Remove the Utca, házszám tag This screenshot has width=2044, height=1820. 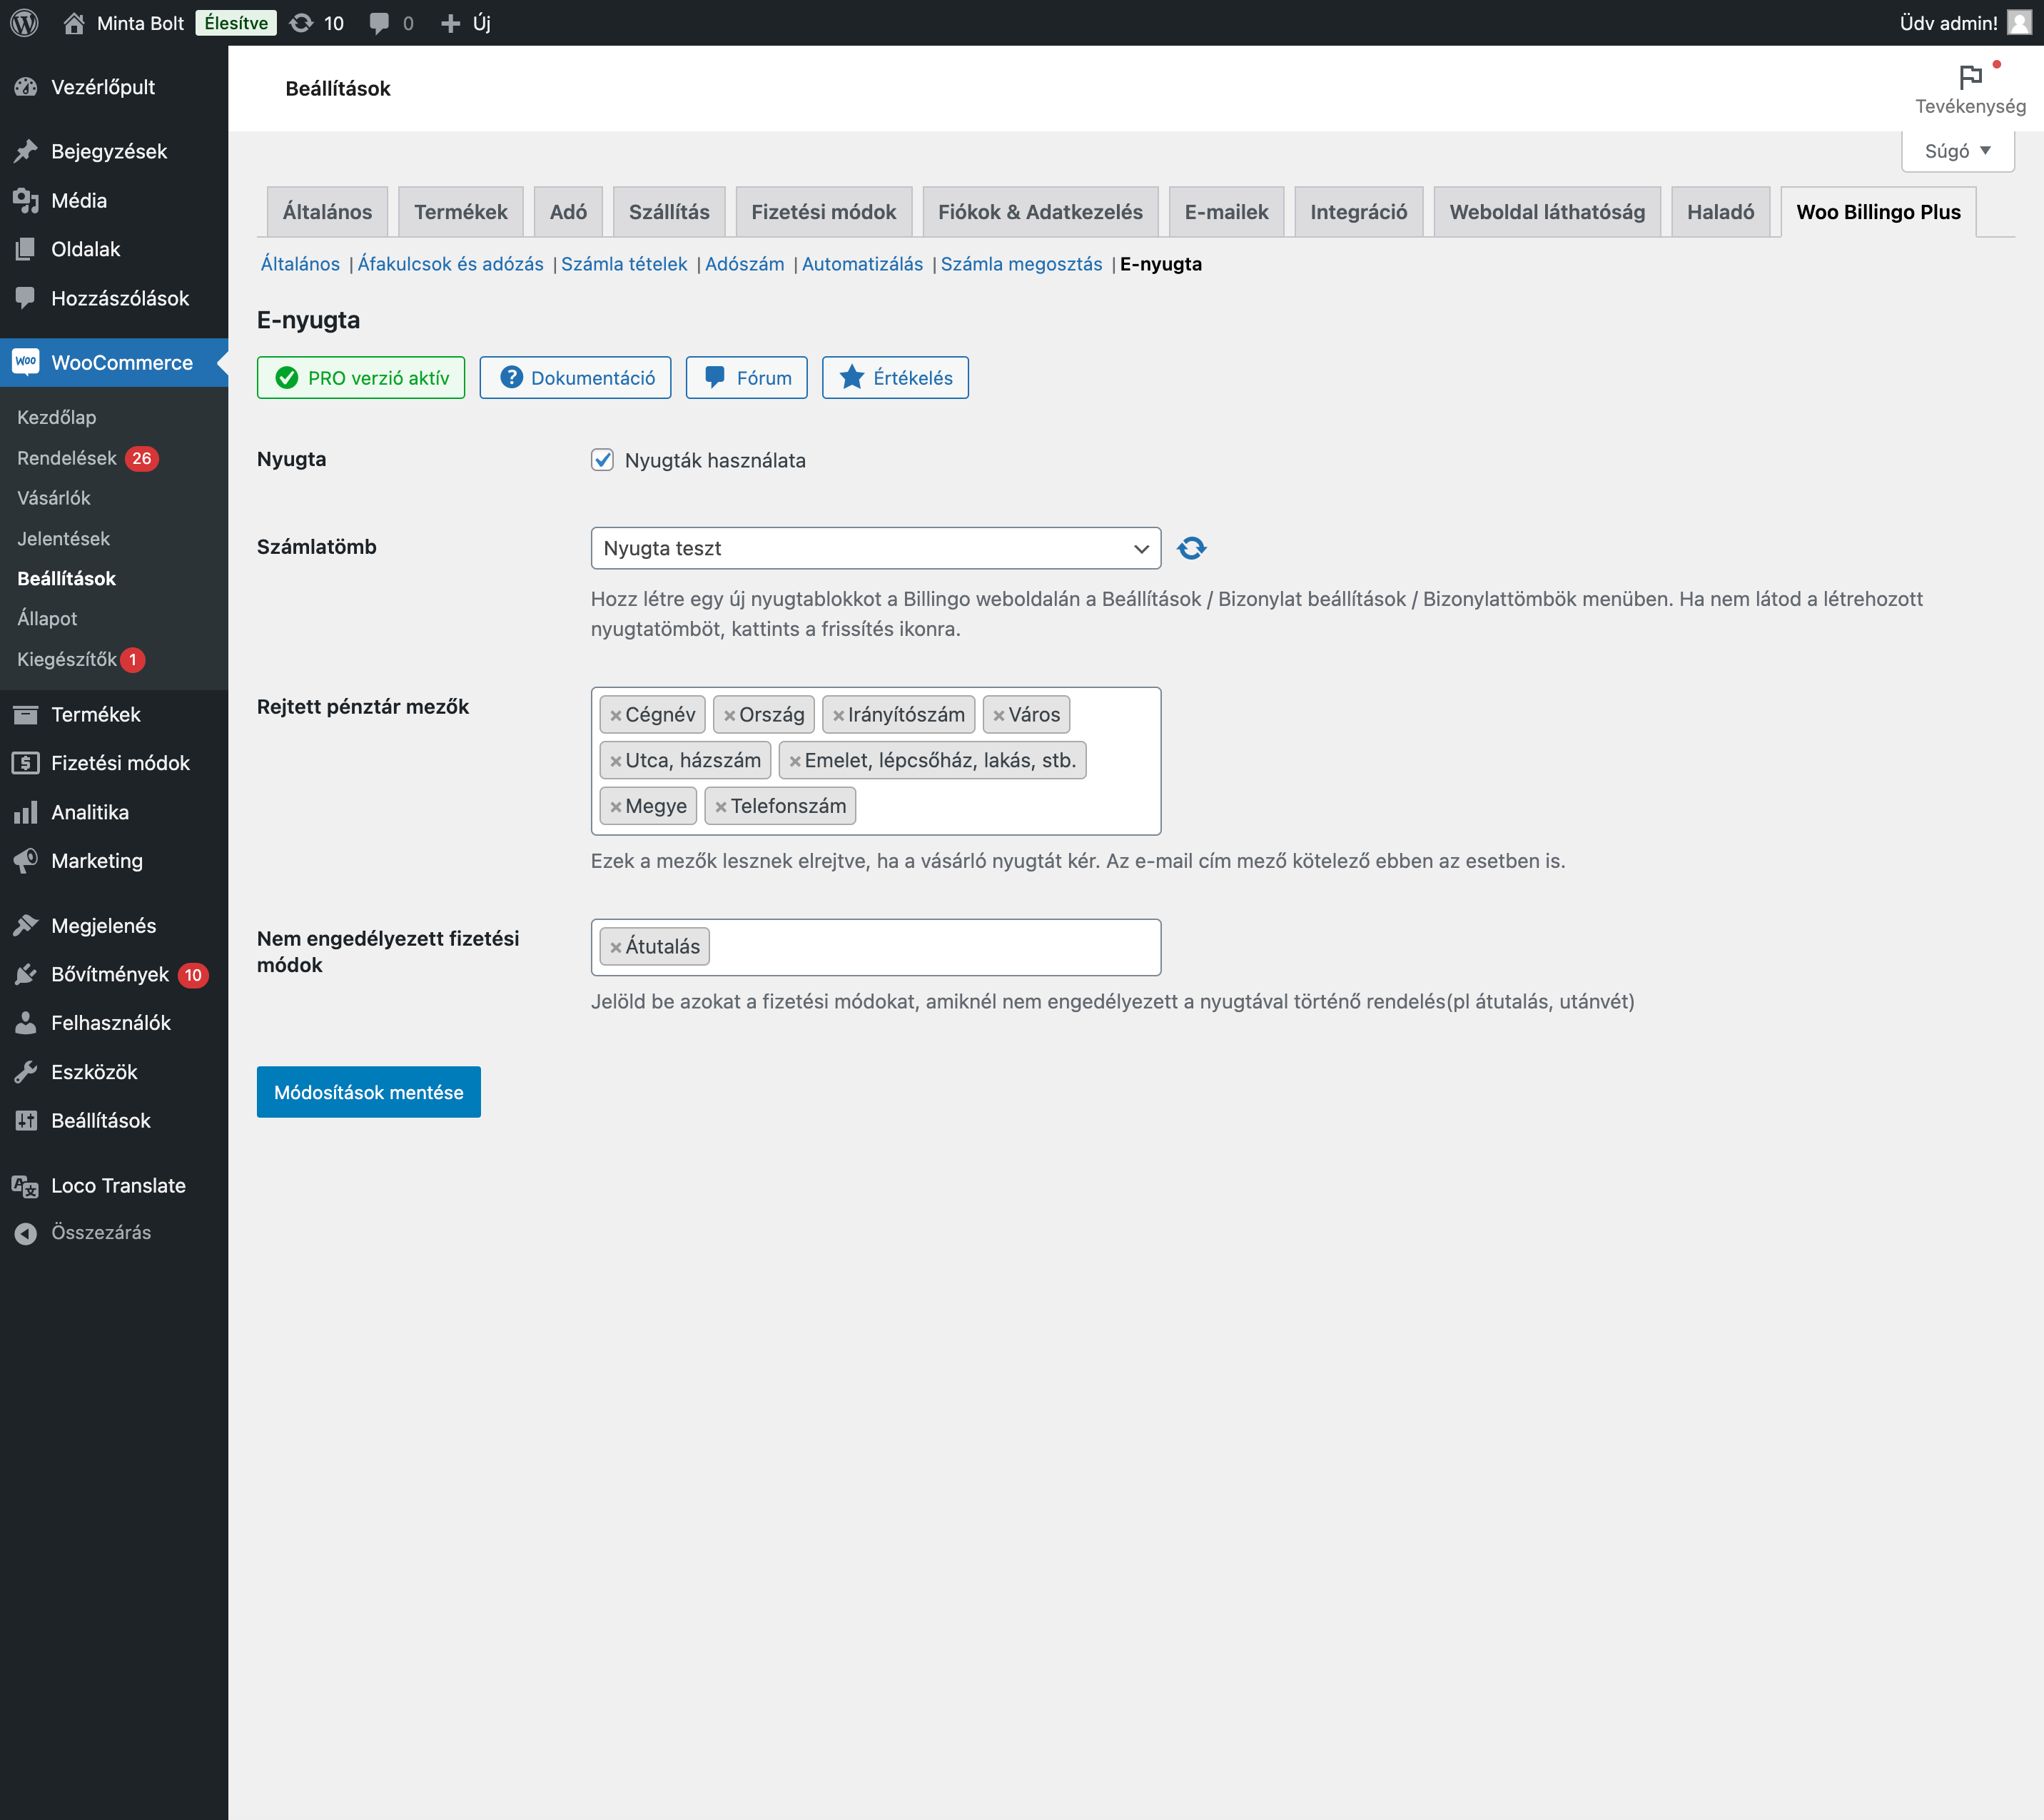pyautogui.click(x=616, y=761)
